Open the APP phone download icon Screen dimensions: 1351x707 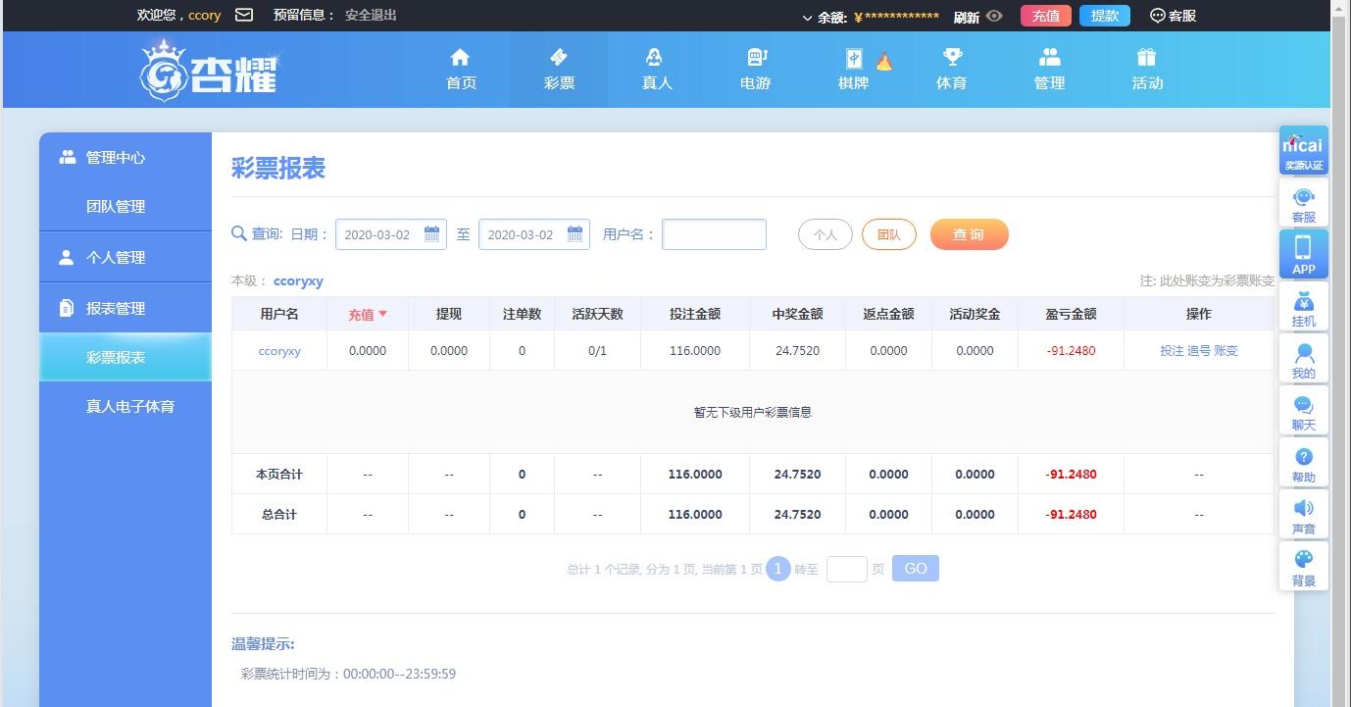(x=1304, y=255)
